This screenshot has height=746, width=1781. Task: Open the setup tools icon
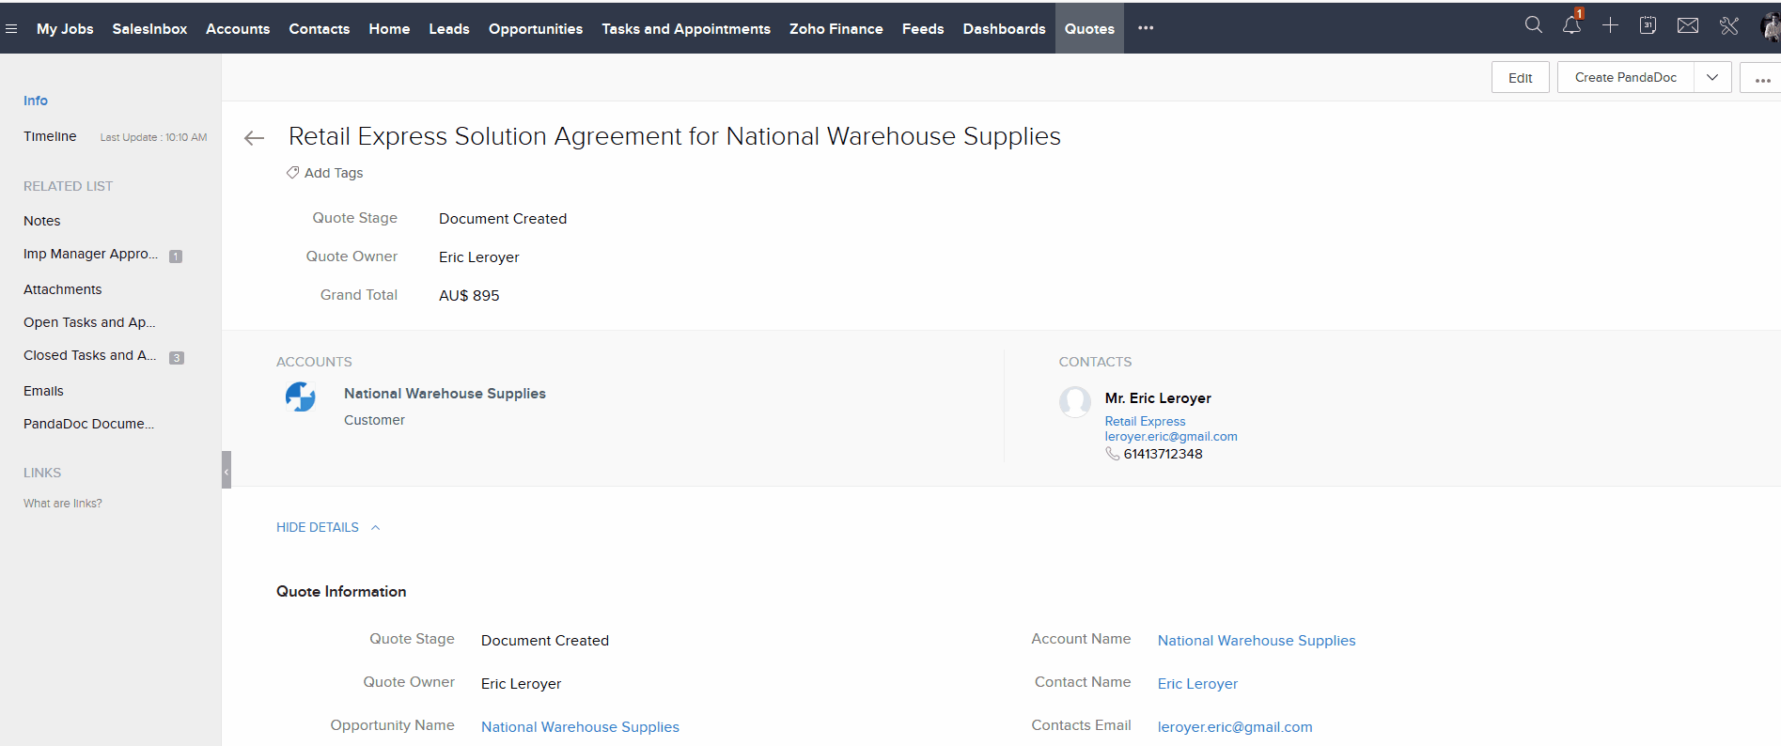click(x=1728, y=25)
